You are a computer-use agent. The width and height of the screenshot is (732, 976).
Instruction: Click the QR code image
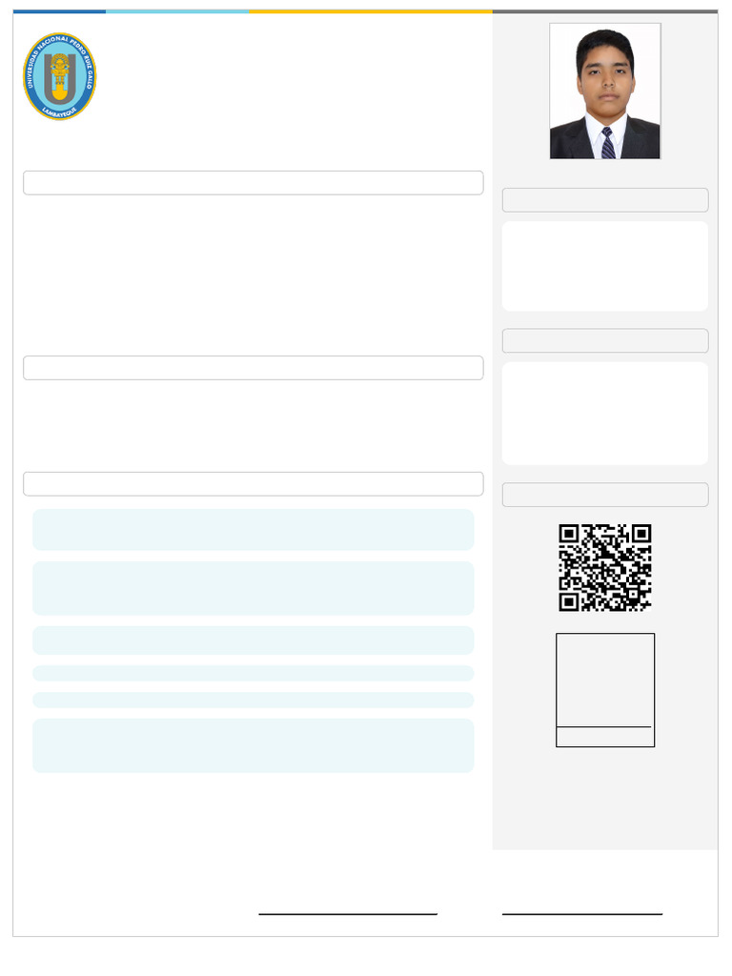coord(605,568)
